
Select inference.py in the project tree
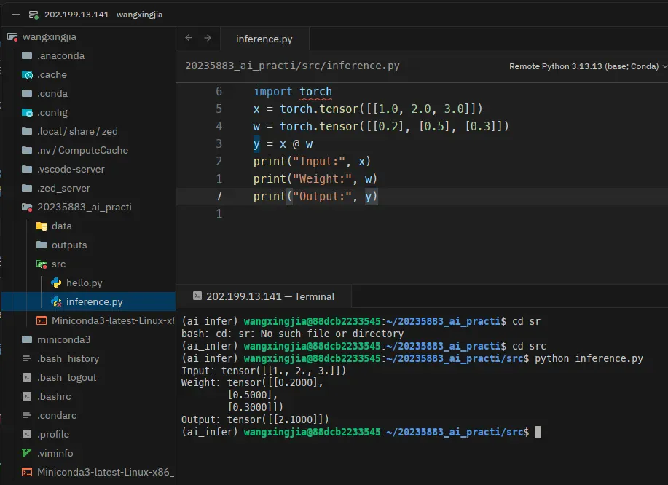88,301
